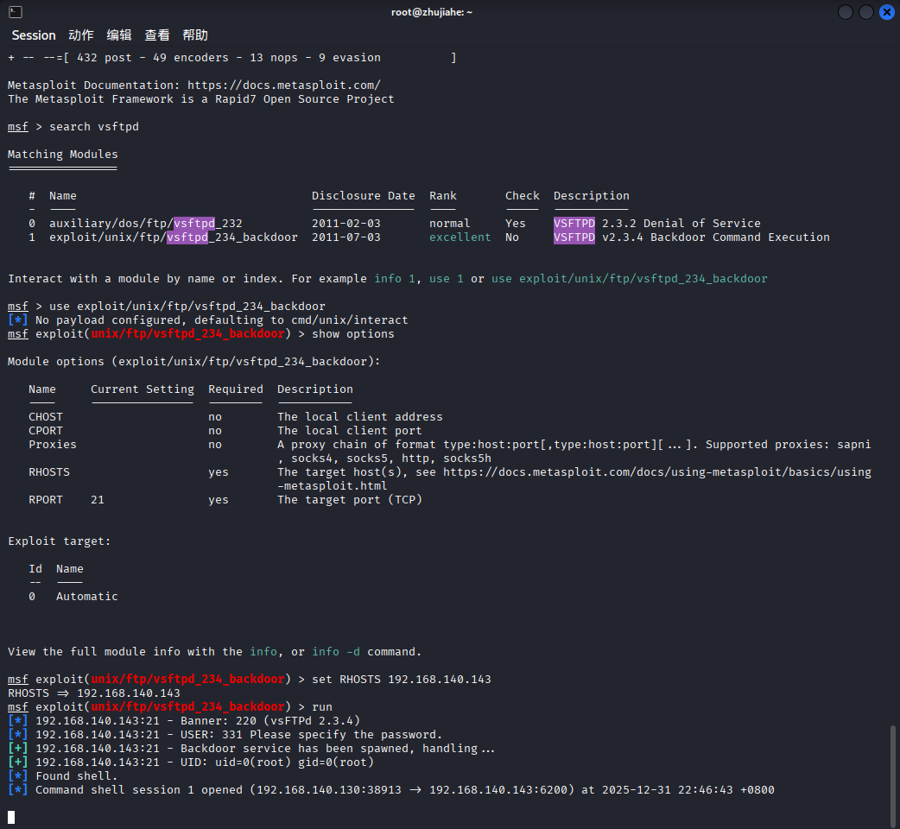The width and height of the screenshot is (900, 829).
Task: Open the 编辑 menu
Action: click(119, 35)
